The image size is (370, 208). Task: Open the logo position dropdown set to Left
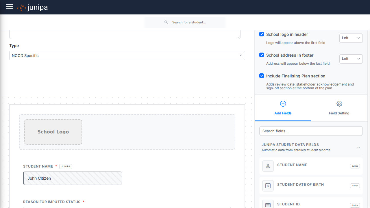(351, 38)
